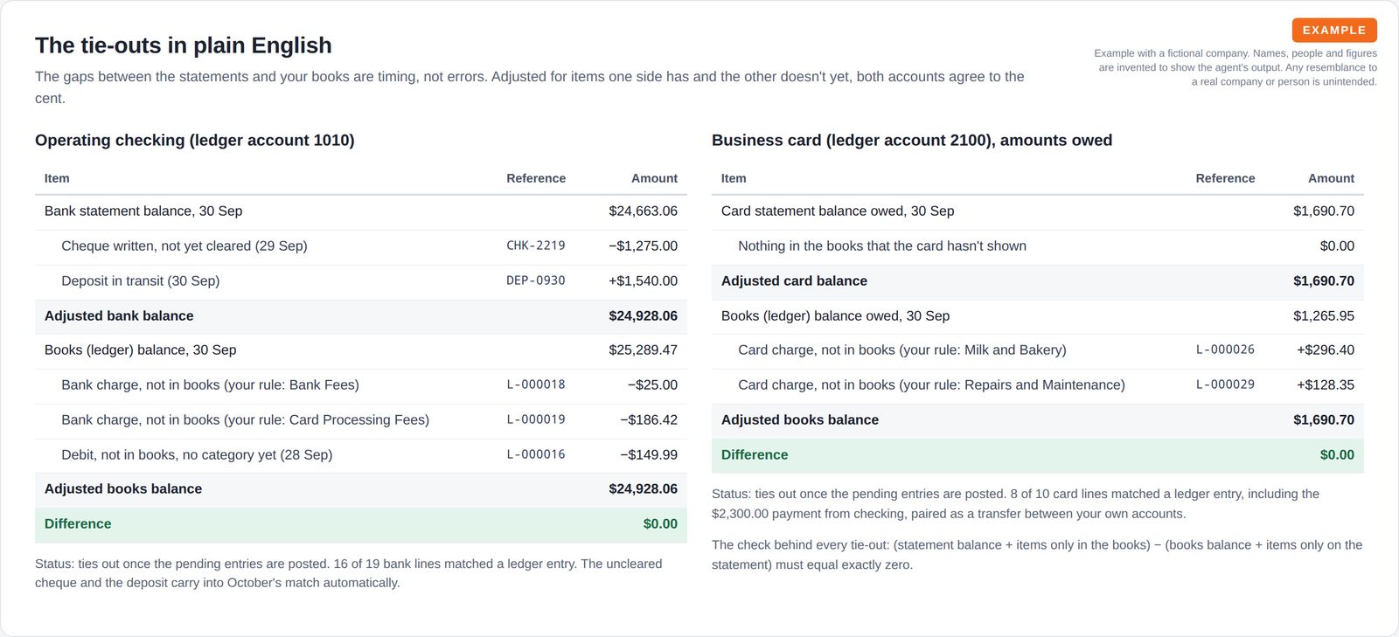Click the status note about 16 of 19 bank lines
Viewport: 1399px width, 637px height.
tap(348, 573)
